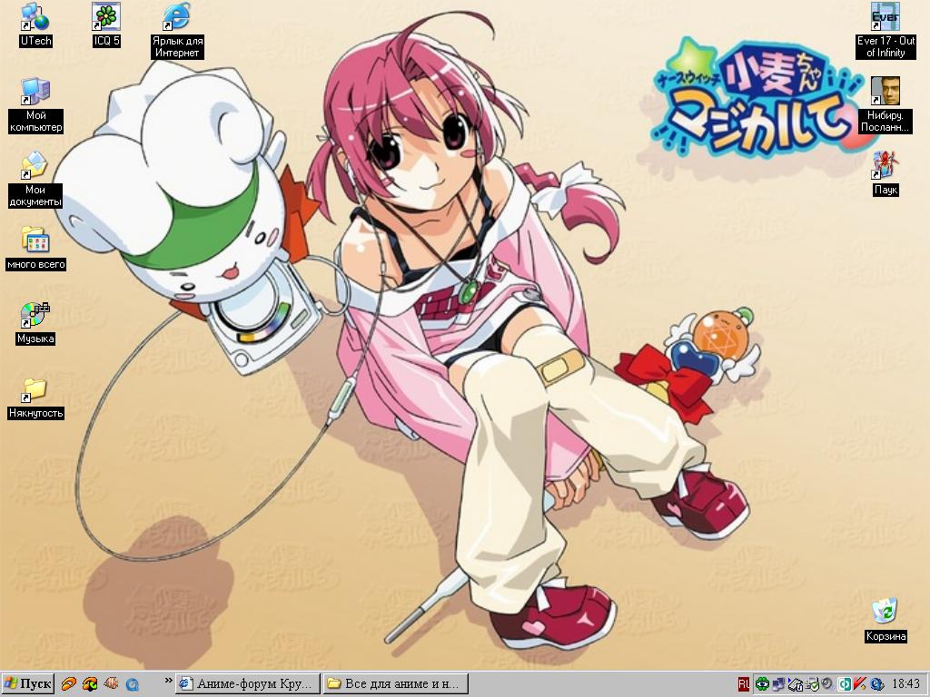This screenshot has width=930, height=697.
Task: Open Safely Remove Hardware tray icon
Action: (x=812, y=684)
